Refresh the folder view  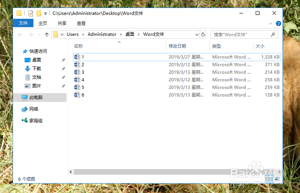coord(203,34)
